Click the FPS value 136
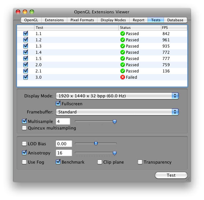The width and height of the screenshot is (204, 200). click(166, 71)
